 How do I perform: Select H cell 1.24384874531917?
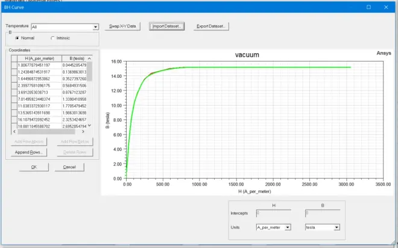tap(40, 72)
